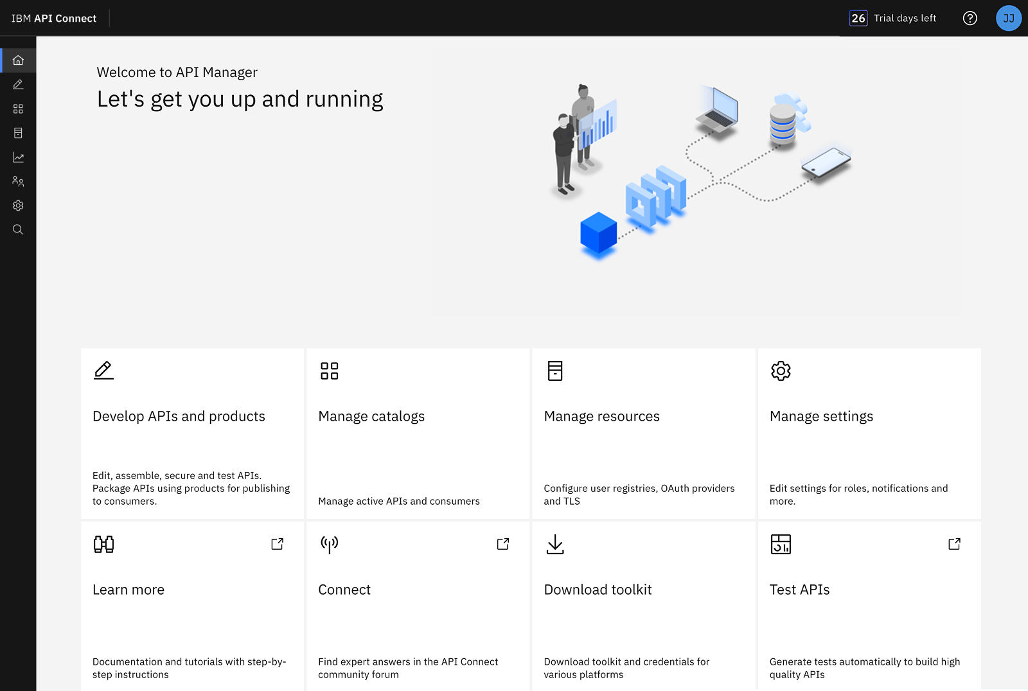The width and height of the screenshot is (1028, 691).
Task: Click external link icon on Learn more card
Action: click(278, 544)
